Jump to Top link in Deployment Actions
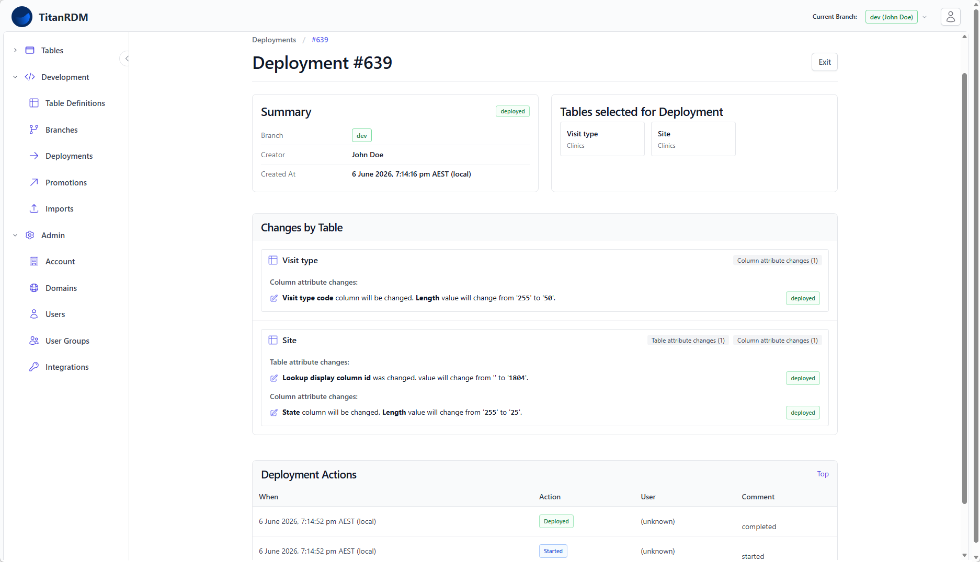980x562 pixels. pos(823,474)
